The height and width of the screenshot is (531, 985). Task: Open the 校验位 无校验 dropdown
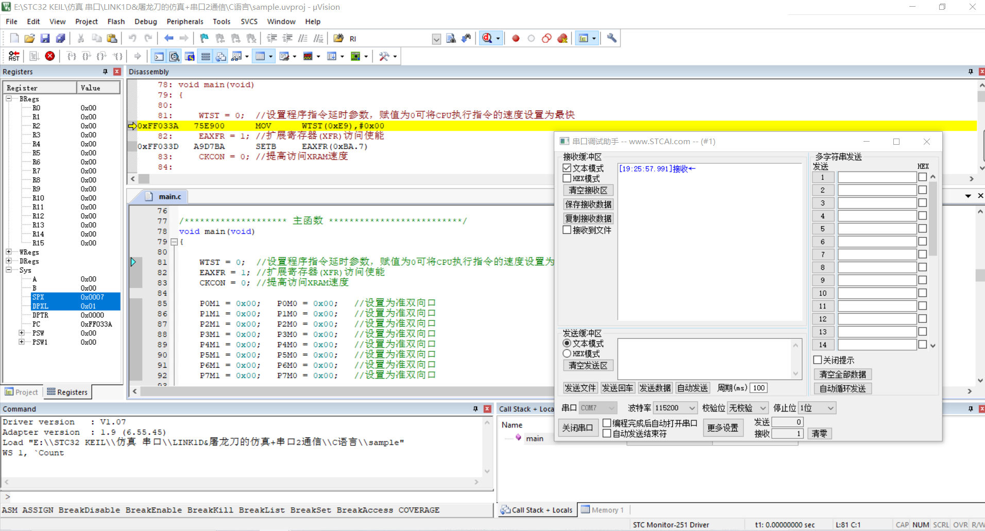pyautogui.click(x=748, y=408)
